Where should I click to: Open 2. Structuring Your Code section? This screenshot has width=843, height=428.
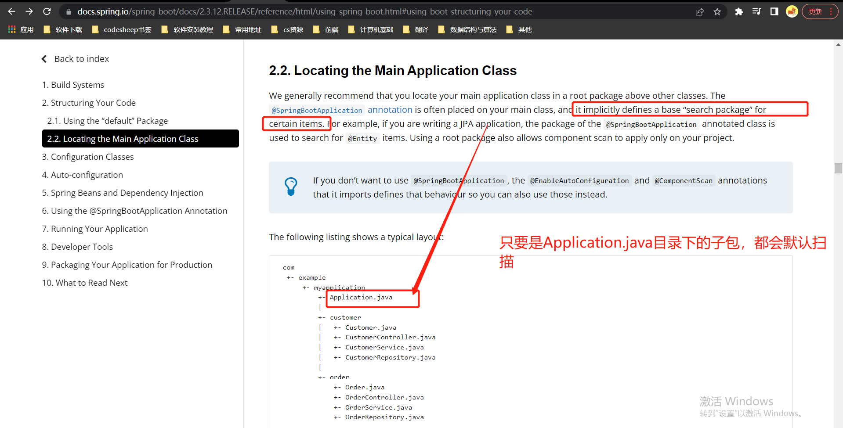(89, 103)
